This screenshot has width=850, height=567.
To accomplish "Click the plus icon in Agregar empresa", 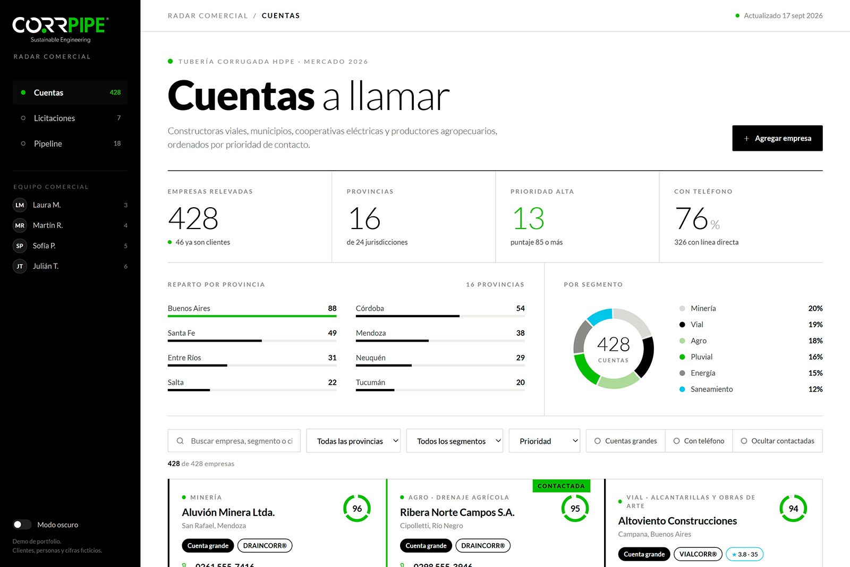I will point(746,139).
